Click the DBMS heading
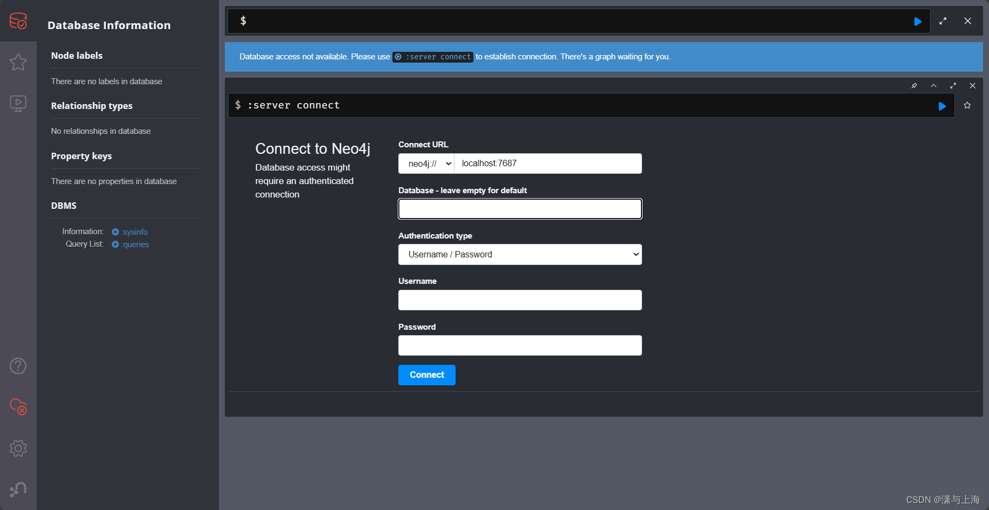This screenshot has width=989, height=510. click(x=64, y=206)
